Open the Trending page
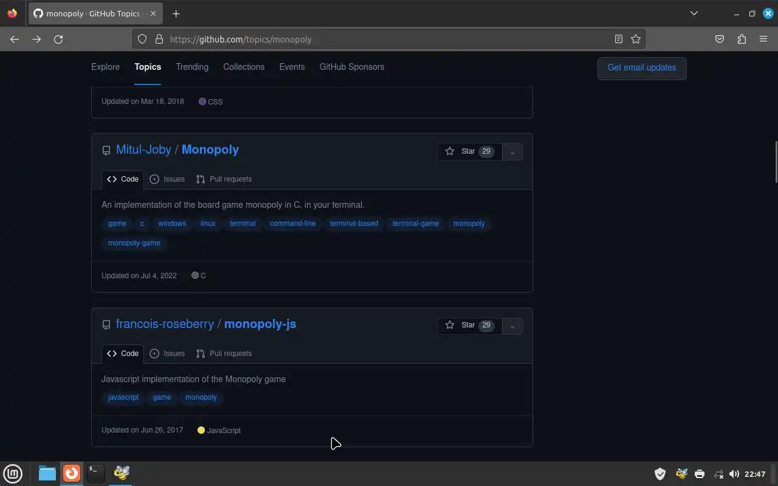Screen dimensions: 778x486 (x=192, y=67)
